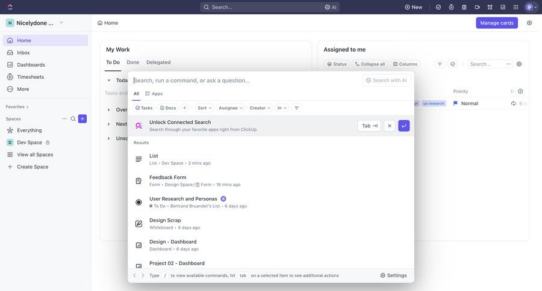This screenshot has height=291, width=542.
Task: Expand the Next group
Action: 109,124
